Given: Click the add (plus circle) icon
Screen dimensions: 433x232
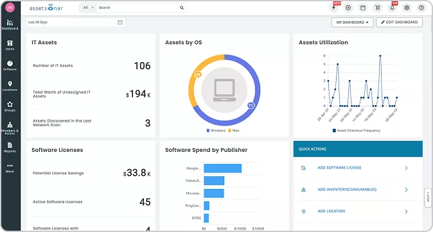Looking at the screenshot, I should tap(348, 8).
